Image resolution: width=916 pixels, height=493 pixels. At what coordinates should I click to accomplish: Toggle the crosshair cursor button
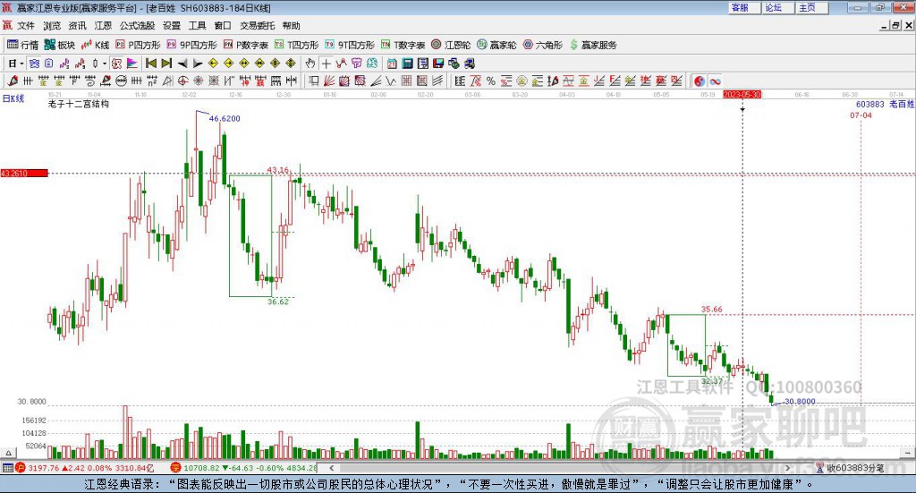tap(326, 64)
